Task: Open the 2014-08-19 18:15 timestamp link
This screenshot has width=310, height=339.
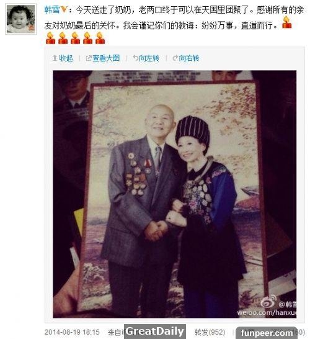Action: point(72,332)
